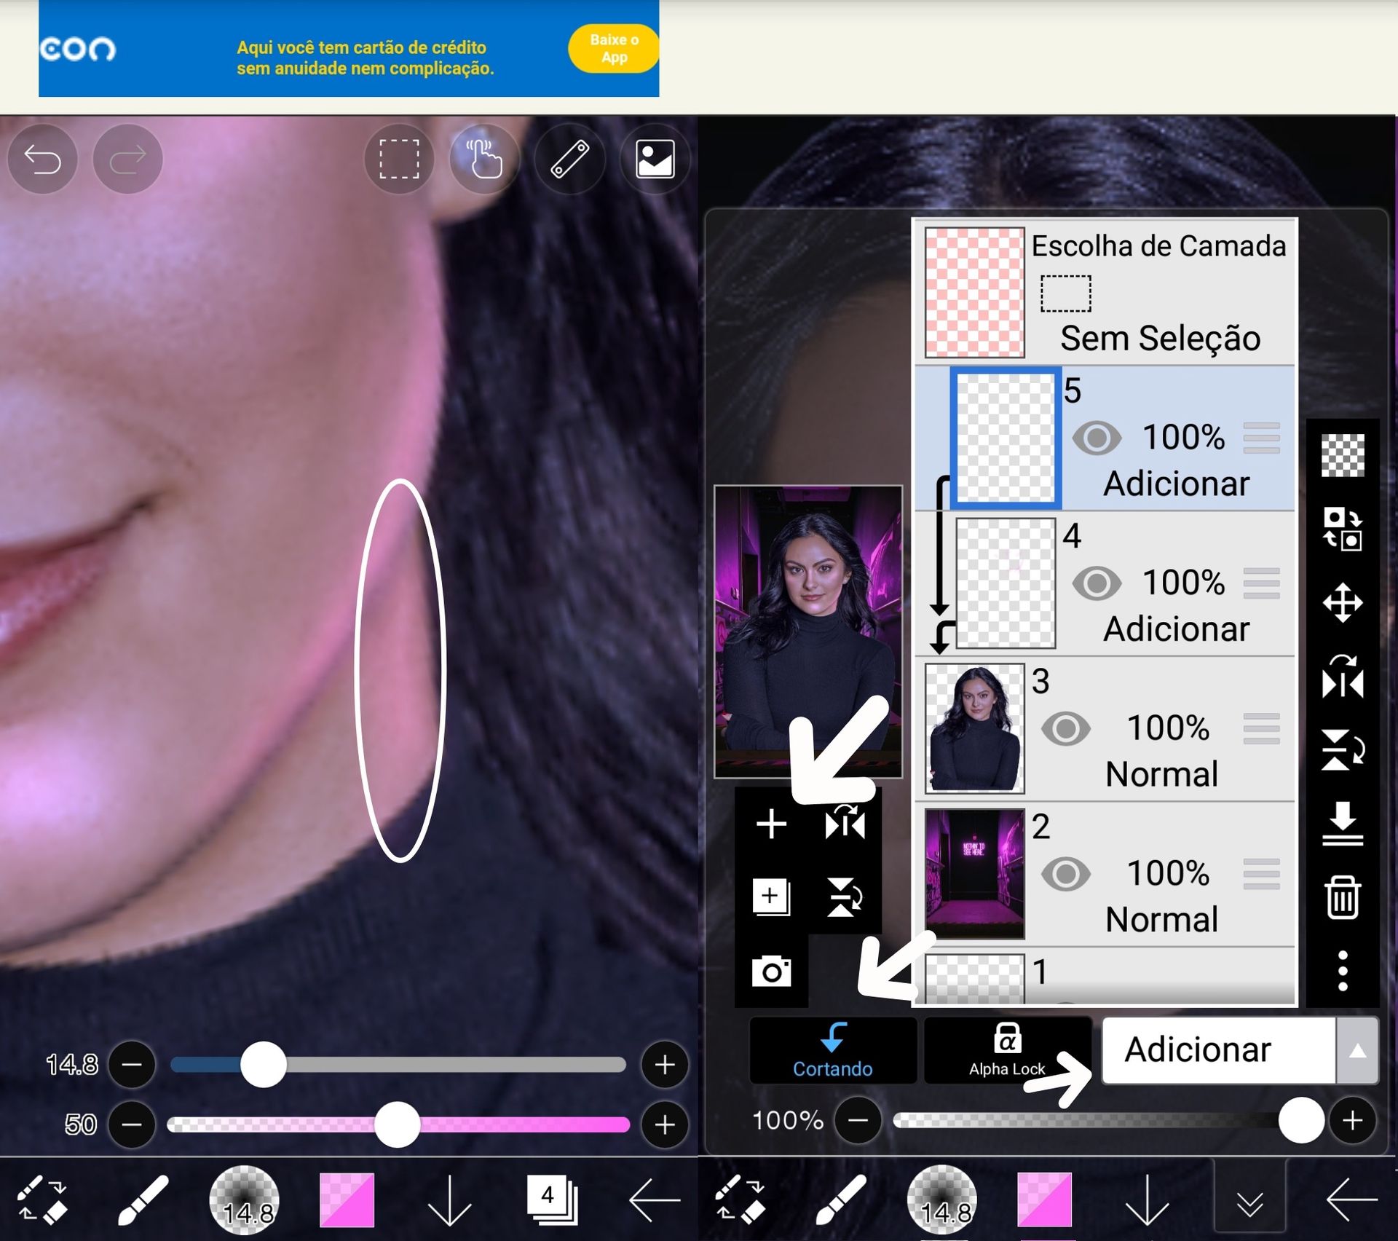This screenshot has width=1398, height=1241.
Task: Tap the swap layer selection icon in sidebar
Action: coord(1342,529)
